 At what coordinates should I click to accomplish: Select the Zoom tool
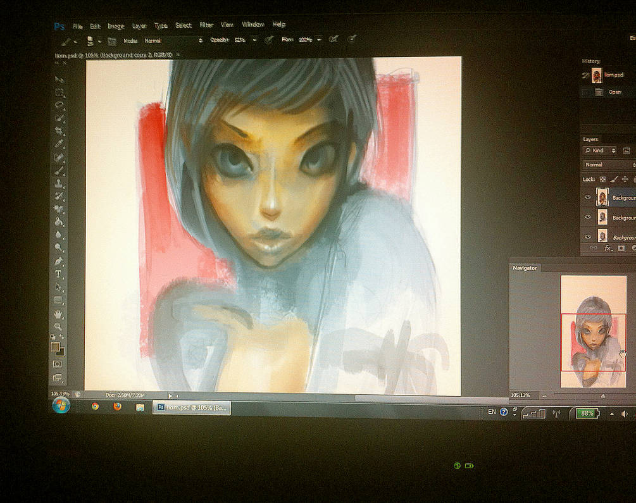coord(58,326)
